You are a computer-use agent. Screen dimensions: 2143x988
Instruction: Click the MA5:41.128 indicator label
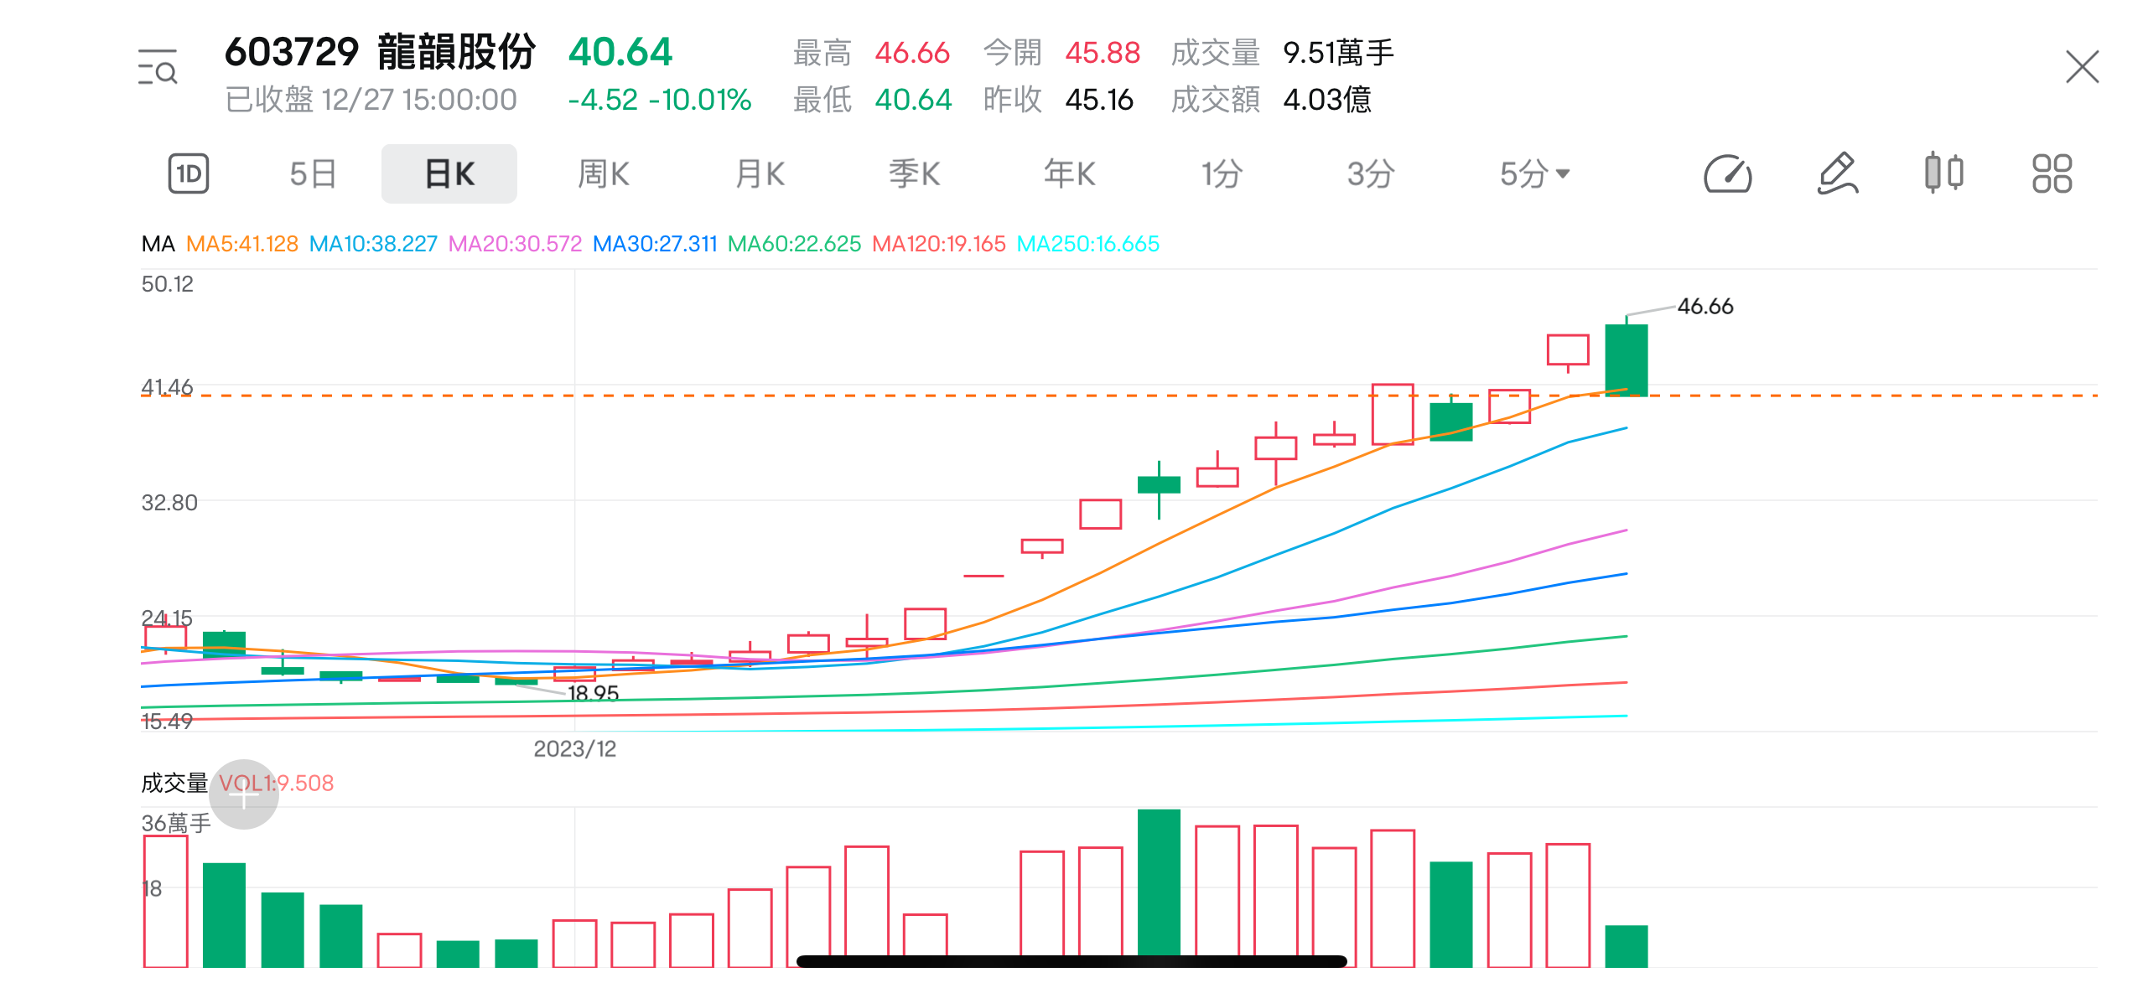coord(242,244)
